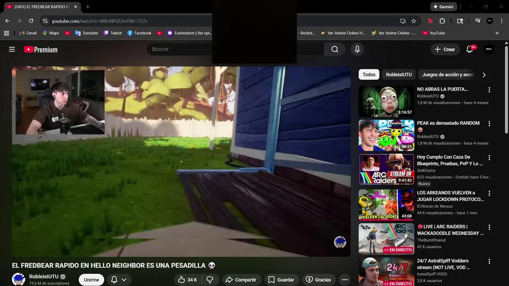The height and width of the screenshot is (286, 509).
Task: Open the Chrome extensions puzzle menu
Action: coord(442,21)
